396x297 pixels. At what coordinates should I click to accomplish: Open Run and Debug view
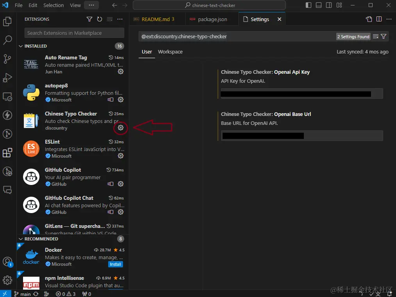(7, 77)
